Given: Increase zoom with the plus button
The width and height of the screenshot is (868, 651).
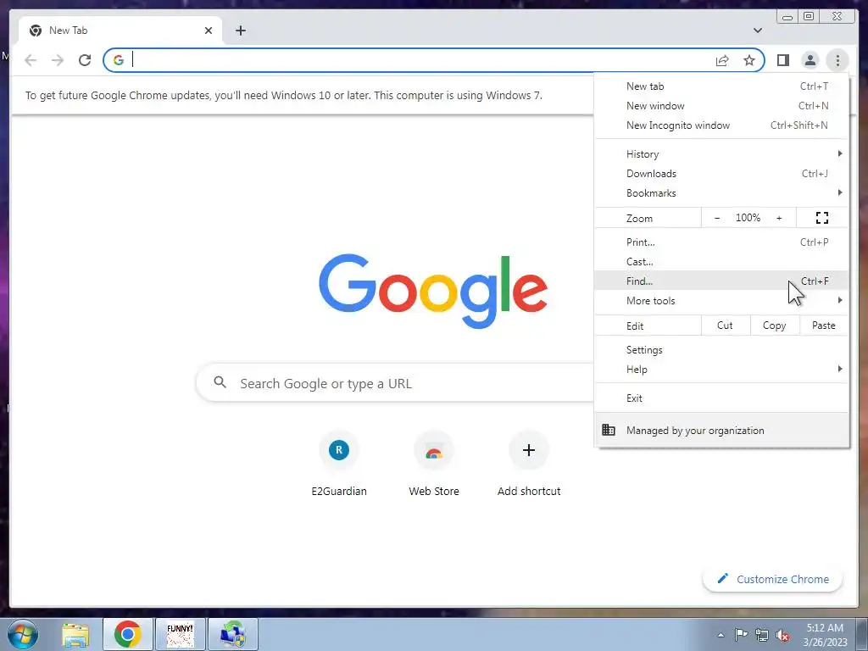Looking at the screenshot, I should (x=779, y=218).
